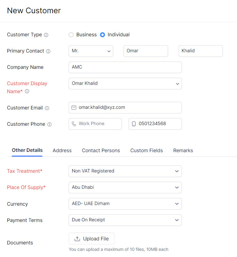Click mobile phone icon in phone field
The width and height of the screenshot is (237, 257).
click(x=134, y=124)
